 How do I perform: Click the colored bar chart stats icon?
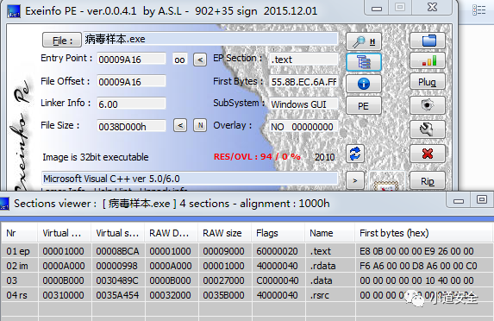click(428, 60)
